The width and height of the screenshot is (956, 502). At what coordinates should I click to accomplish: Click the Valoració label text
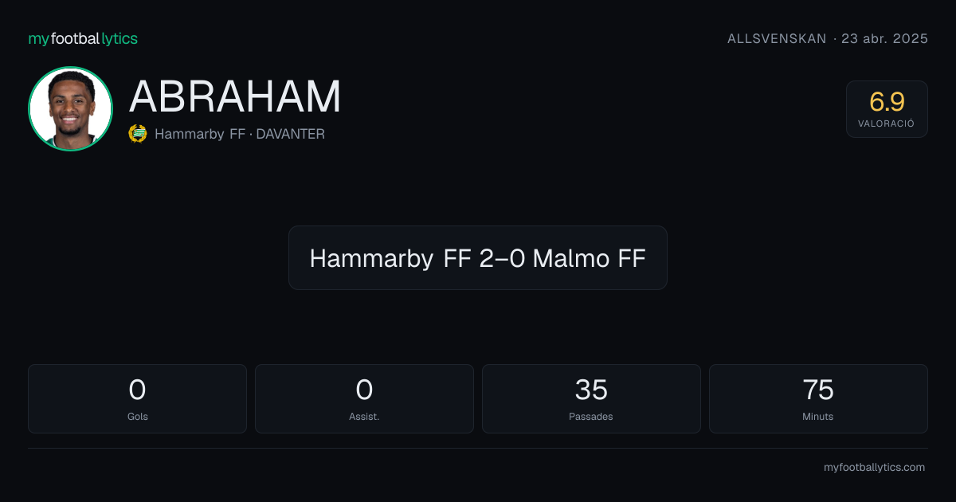887,124
